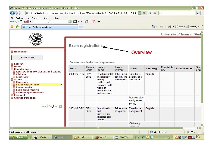Click the Windows Start button
212x146 pixels.
(18, 137)
